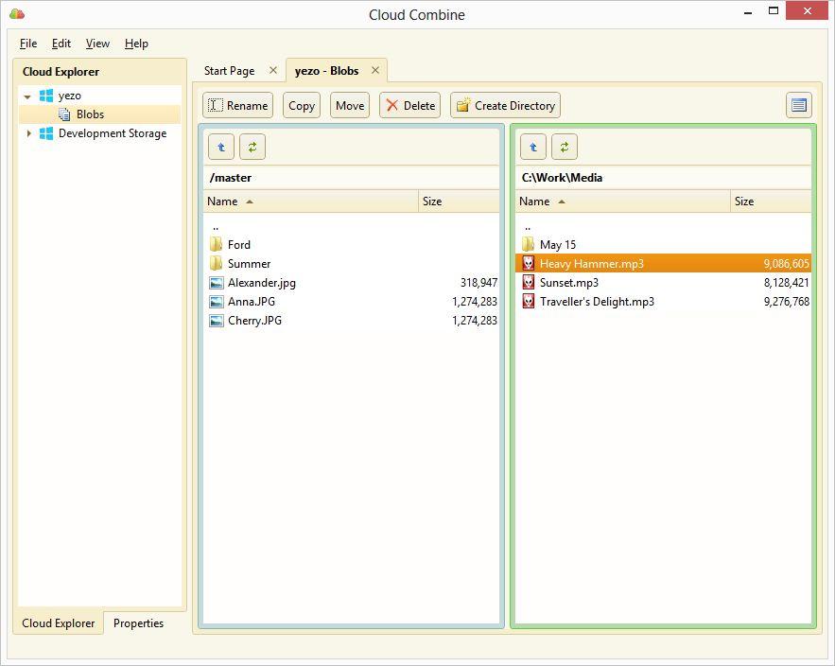Refresh the /master pane listing
This screenshot has height=666, width=835.
[252, 147]
